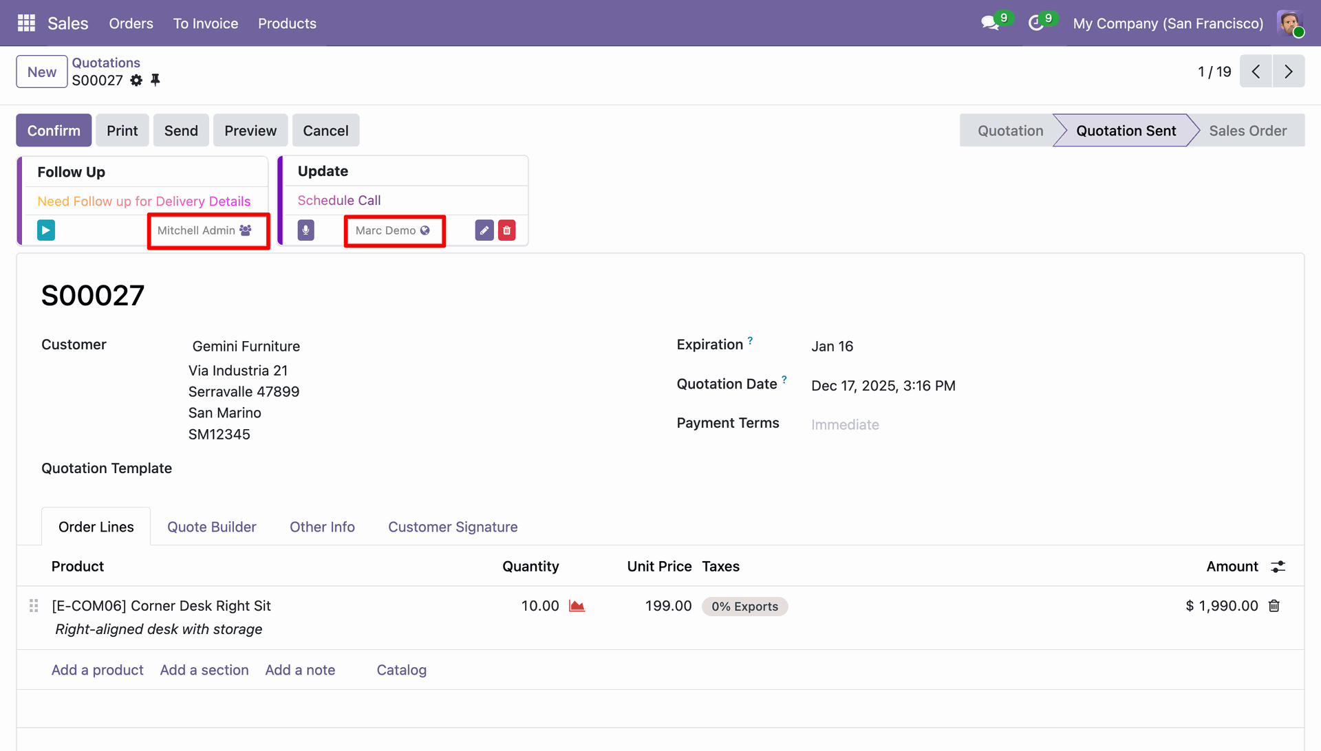
Task: Delete the Update card via the red trash icon
Action: click(506, 230)
